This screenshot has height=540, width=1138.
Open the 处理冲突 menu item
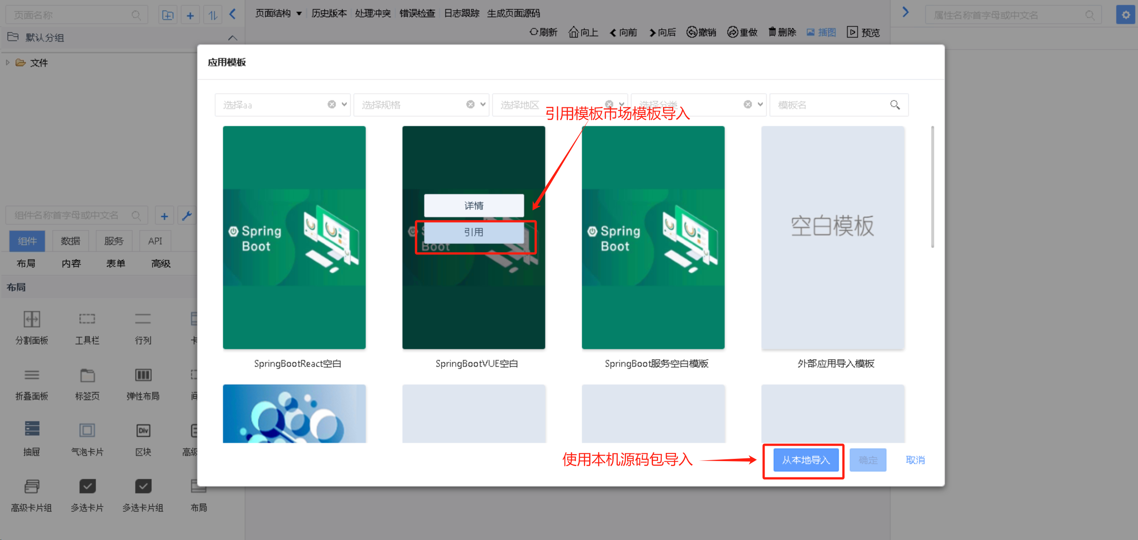click(x=373, y=13)
